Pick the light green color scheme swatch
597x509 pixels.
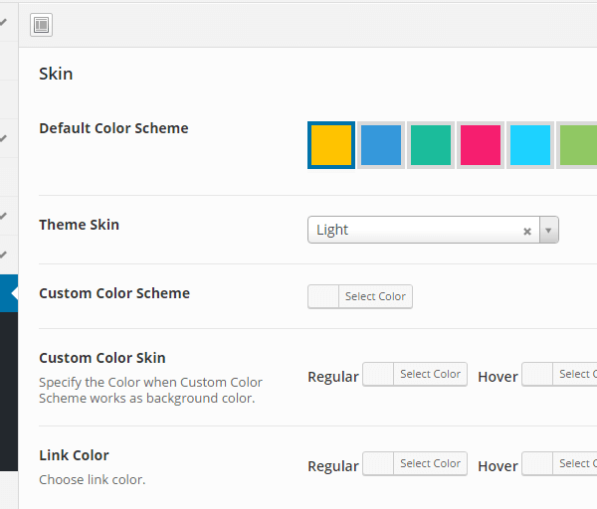[x=578, y=145]
